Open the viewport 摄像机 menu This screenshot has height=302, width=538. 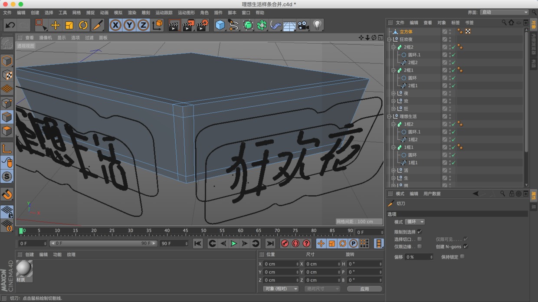coord(46,38)
